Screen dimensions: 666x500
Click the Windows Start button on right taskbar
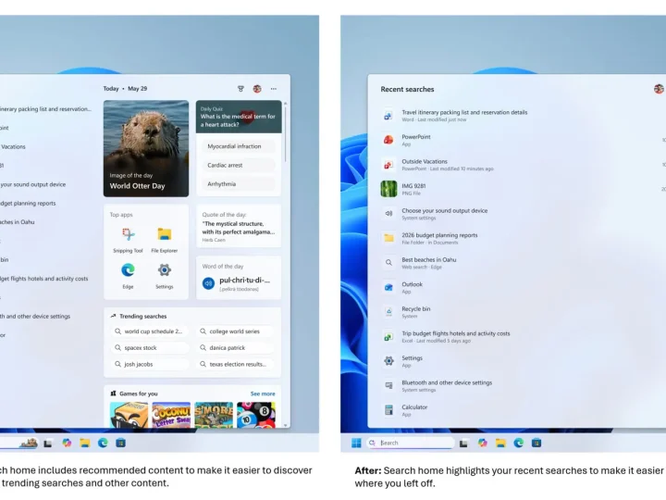click(x=356, y=443)
